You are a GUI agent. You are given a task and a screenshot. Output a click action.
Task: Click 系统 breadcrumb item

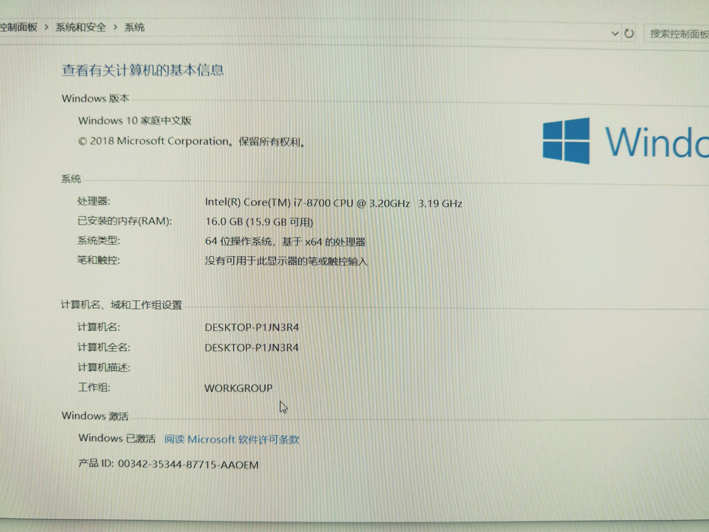[x=134, y=27]
